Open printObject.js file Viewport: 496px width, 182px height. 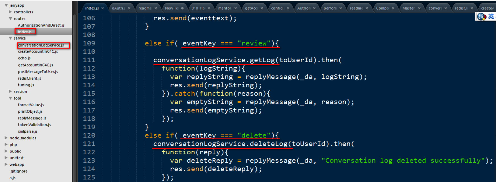[x=30, y=112]
